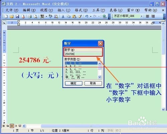The width and height of the screenshot is (167, 134).
Task: Click the "（大写: 元）" text in document
Action: tap(40, 75)
